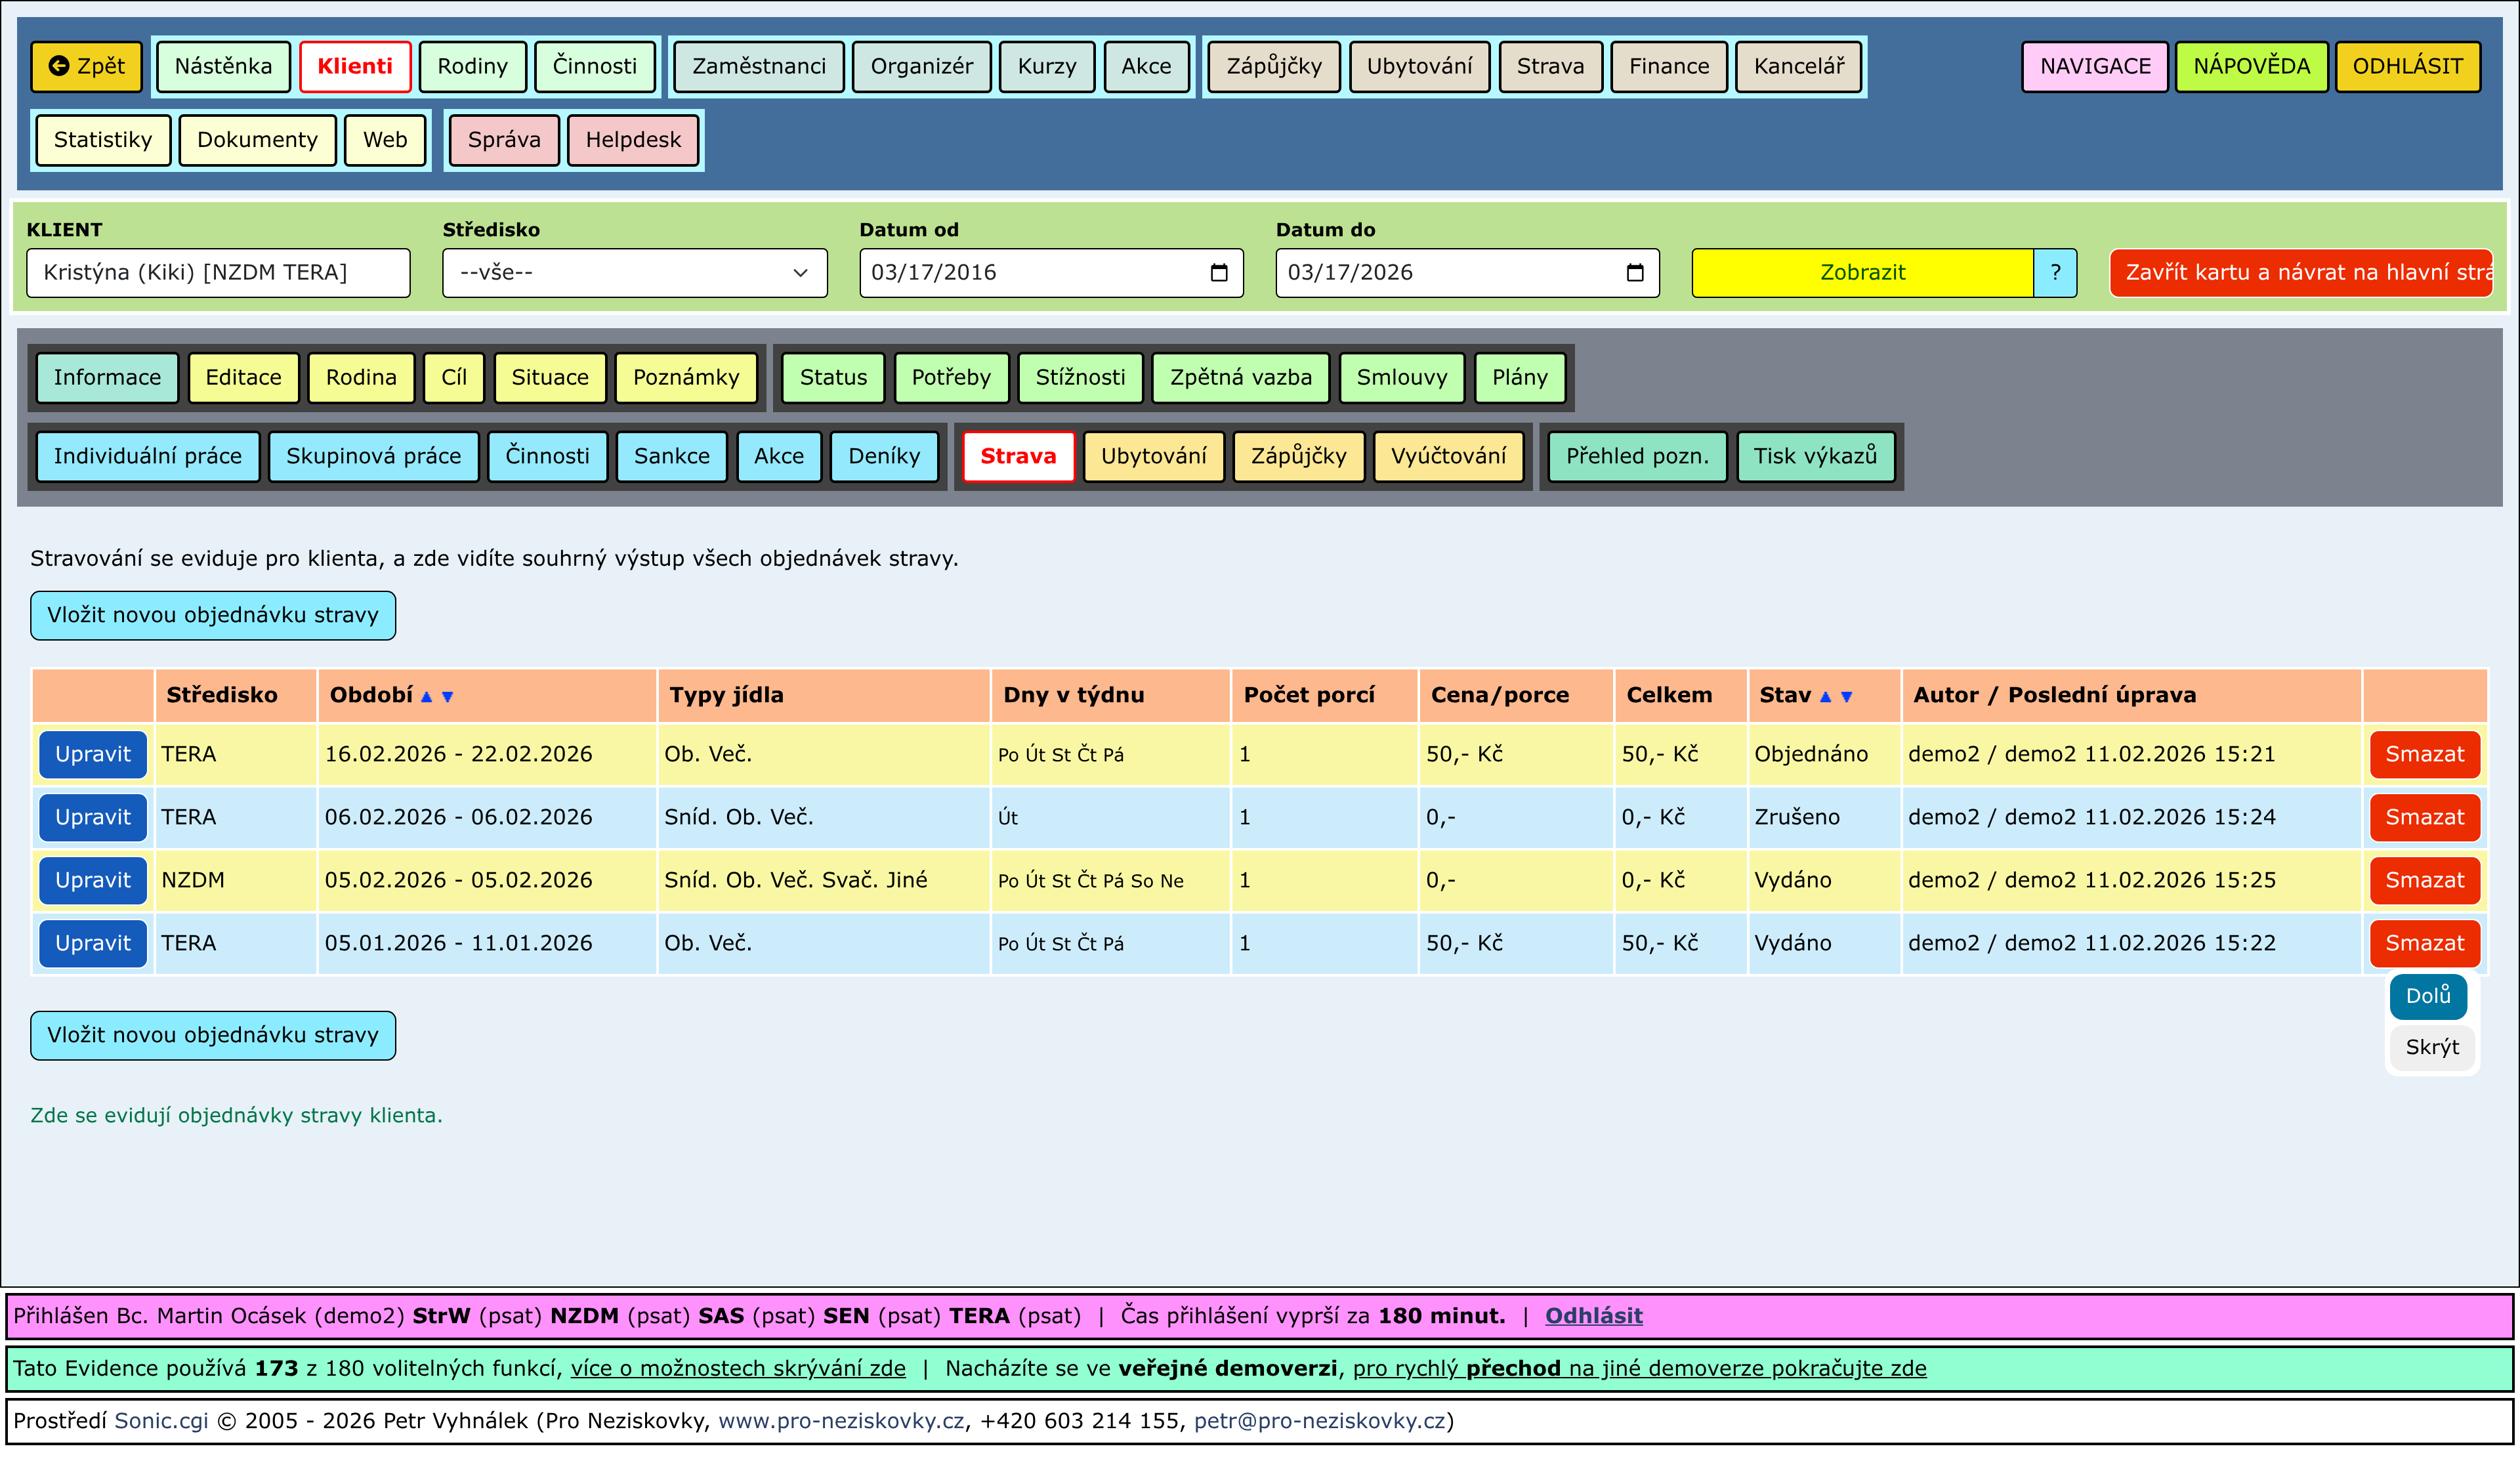Open the Finance main menu item
The height and width of the screenshot is (1482, 2520).
click(x=1668, y=67)
